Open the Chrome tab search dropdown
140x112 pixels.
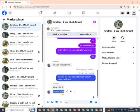click(x=2, y=2)
